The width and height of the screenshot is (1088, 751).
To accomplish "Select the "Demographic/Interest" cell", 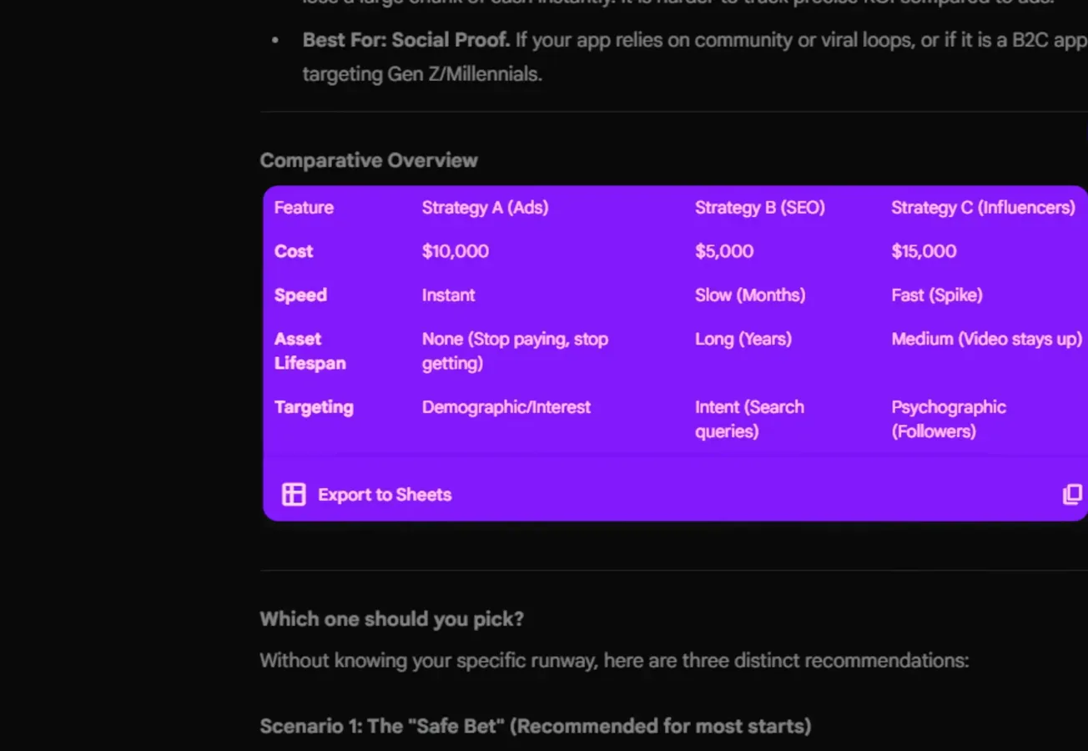I will tap(506, 407).
